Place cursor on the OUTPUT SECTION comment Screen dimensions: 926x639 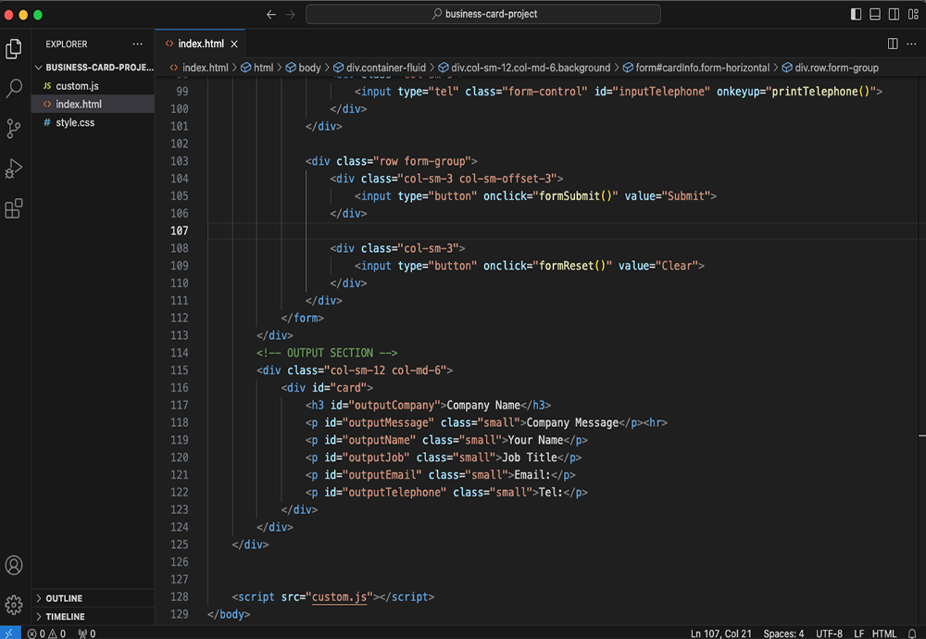327,353
